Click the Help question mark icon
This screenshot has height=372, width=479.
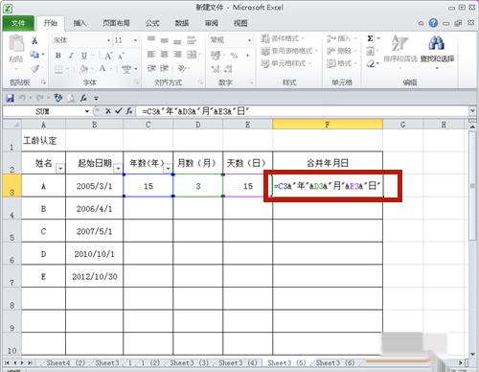(x=433, y=23)
